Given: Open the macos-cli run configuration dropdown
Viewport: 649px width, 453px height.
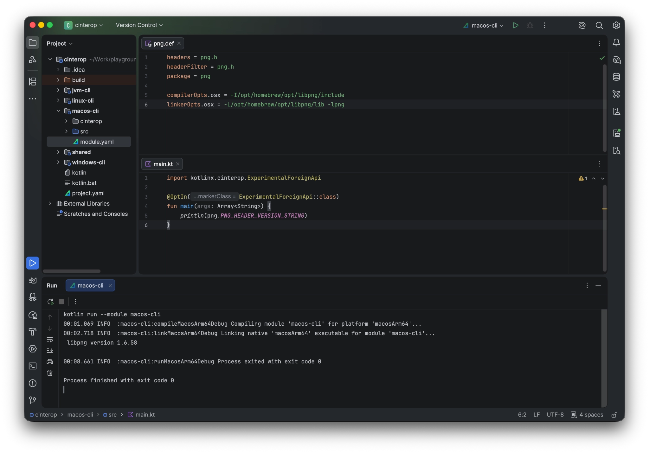Looking at the screenshot, I should [x=483, y=25].
